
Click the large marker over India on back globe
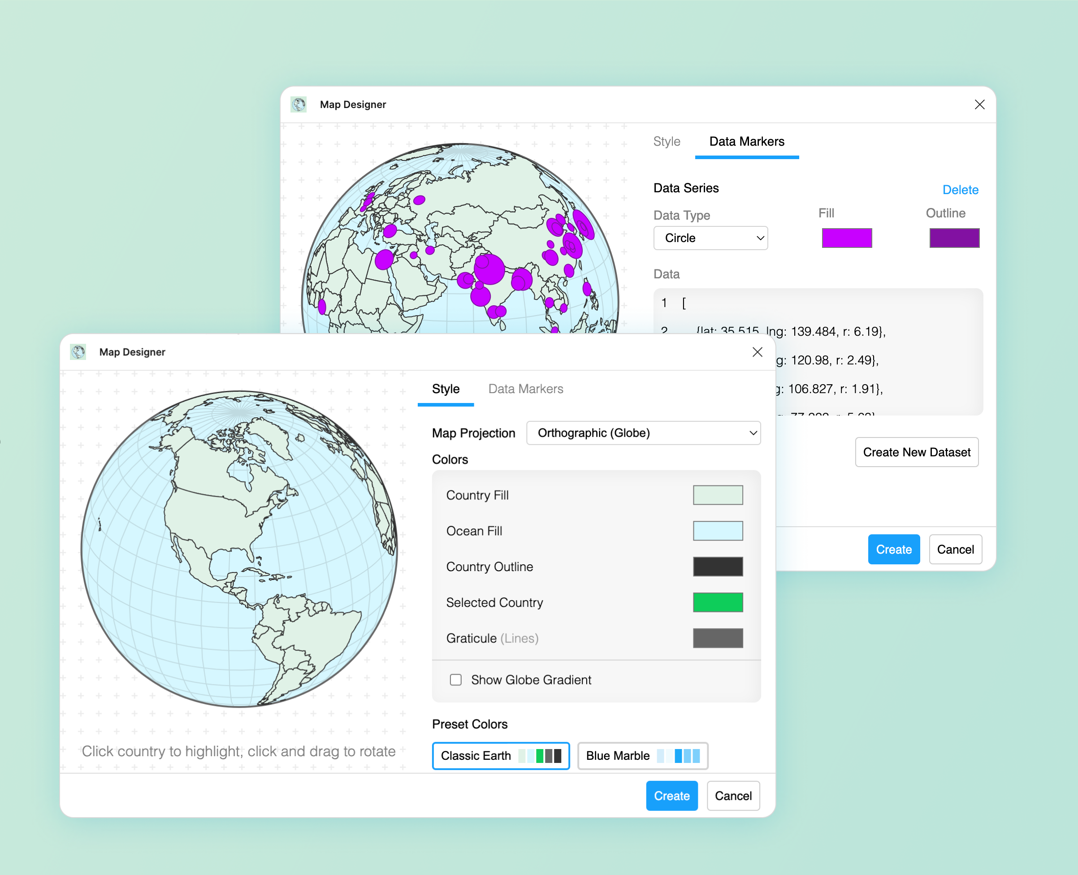click(489, 269)
